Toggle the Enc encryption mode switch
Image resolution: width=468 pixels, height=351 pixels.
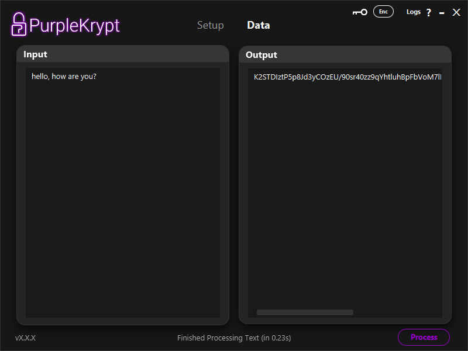pos(383,12)
